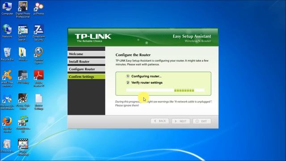286x161 pixels.
Task: Select the Confirm Settings step
Action: (x=86, y=76)
